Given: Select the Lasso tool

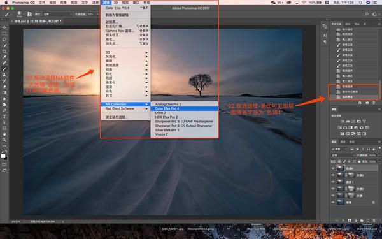Looking at the screenshot, I should 4,40.
